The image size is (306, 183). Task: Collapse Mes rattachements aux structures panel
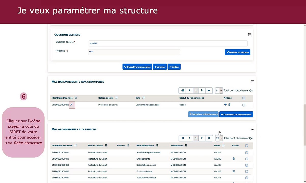[x=252, y=82]
